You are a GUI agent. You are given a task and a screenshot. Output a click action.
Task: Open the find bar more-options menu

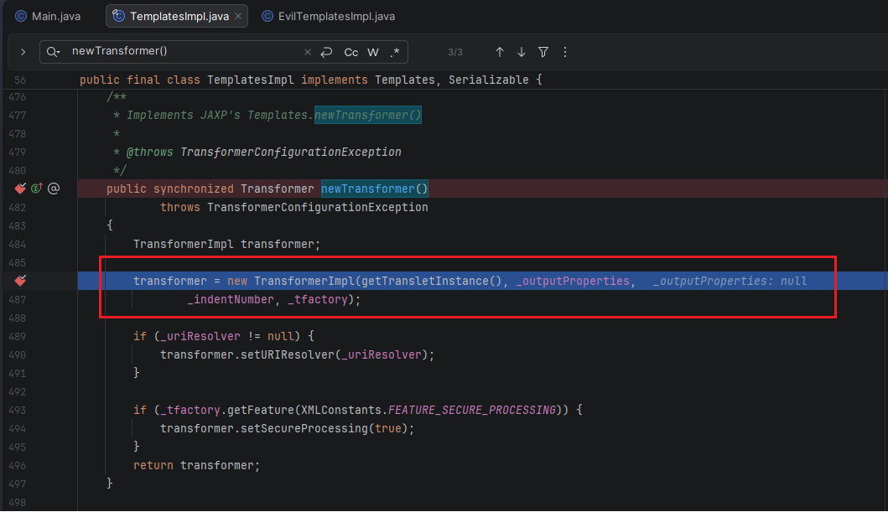565,52
